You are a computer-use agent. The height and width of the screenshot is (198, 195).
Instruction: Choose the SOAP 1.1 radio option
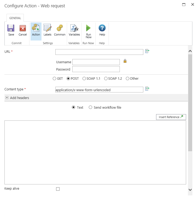pyautogui.click(x=84, y=79)
